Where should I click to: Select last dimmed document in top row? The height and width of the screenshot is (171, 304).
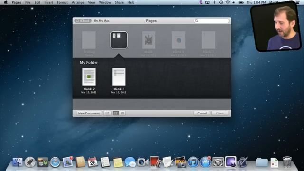[209, 40]
